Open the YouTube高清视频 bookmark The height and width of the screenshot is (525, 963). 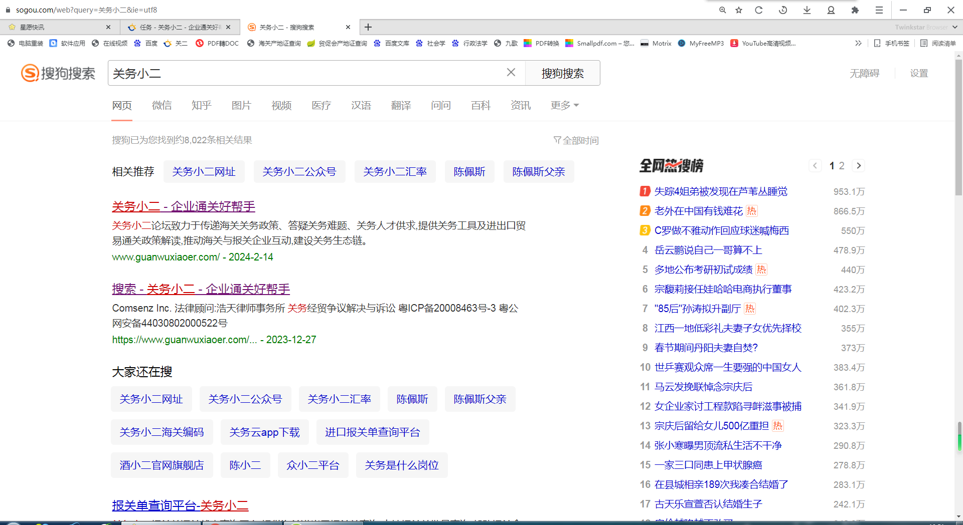click(763, 44)
